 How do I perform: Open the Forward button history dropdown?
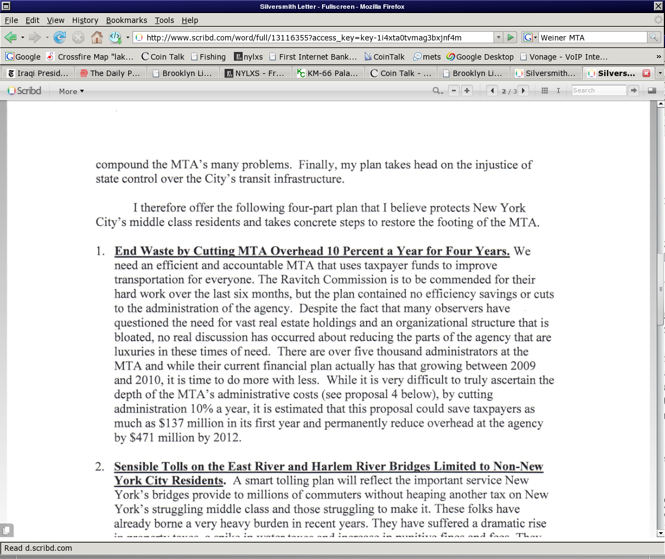[47, 38]
